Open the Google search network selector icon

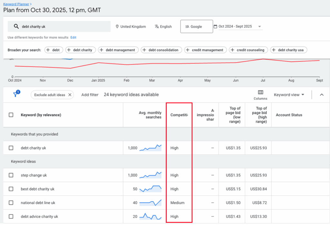(187, 26)
